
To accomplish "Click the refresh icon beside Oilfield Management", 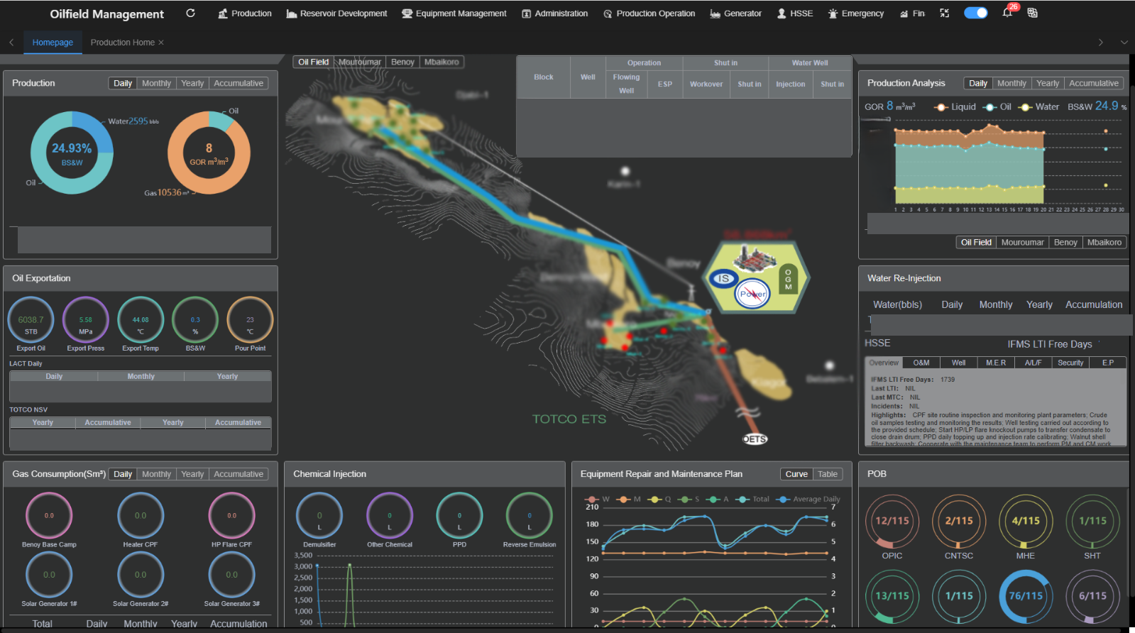I will (x=190, y=13).
